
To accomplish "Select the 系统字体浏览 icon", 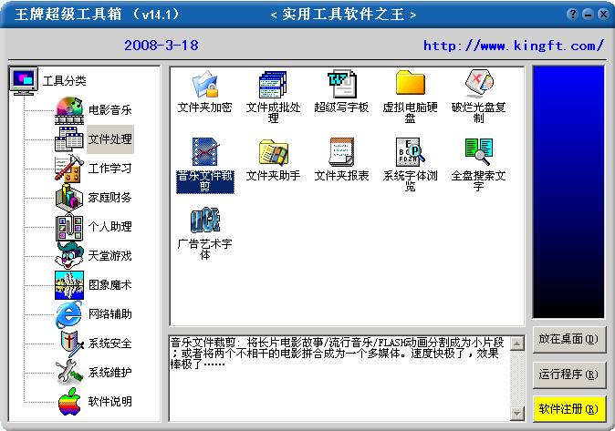I will [411, 152].
